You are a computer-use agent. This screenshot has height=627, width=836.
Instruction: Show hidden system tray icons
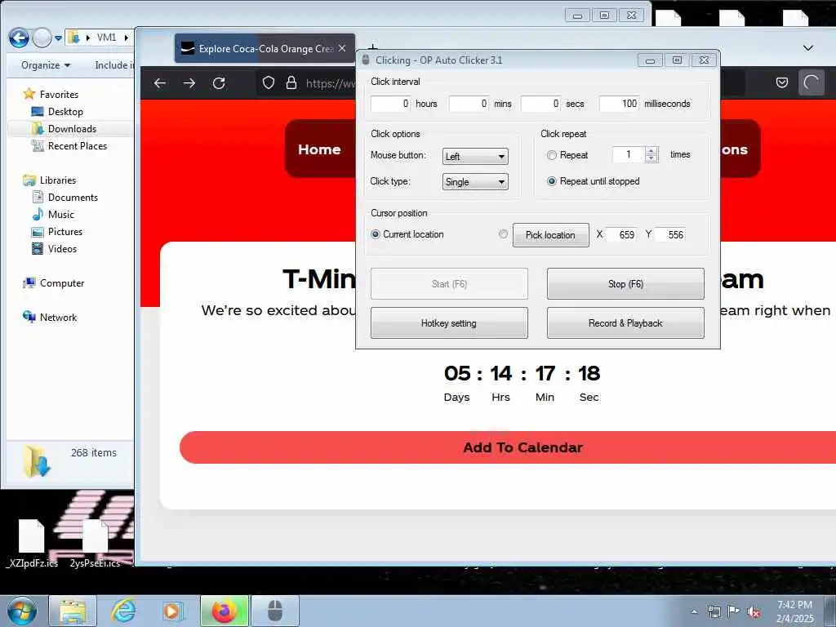point(694,611)
